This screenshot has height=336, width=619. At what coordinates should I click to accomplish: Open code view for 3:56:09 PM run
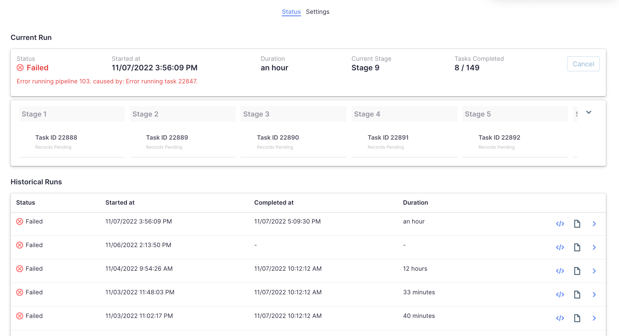click(560, 224)
